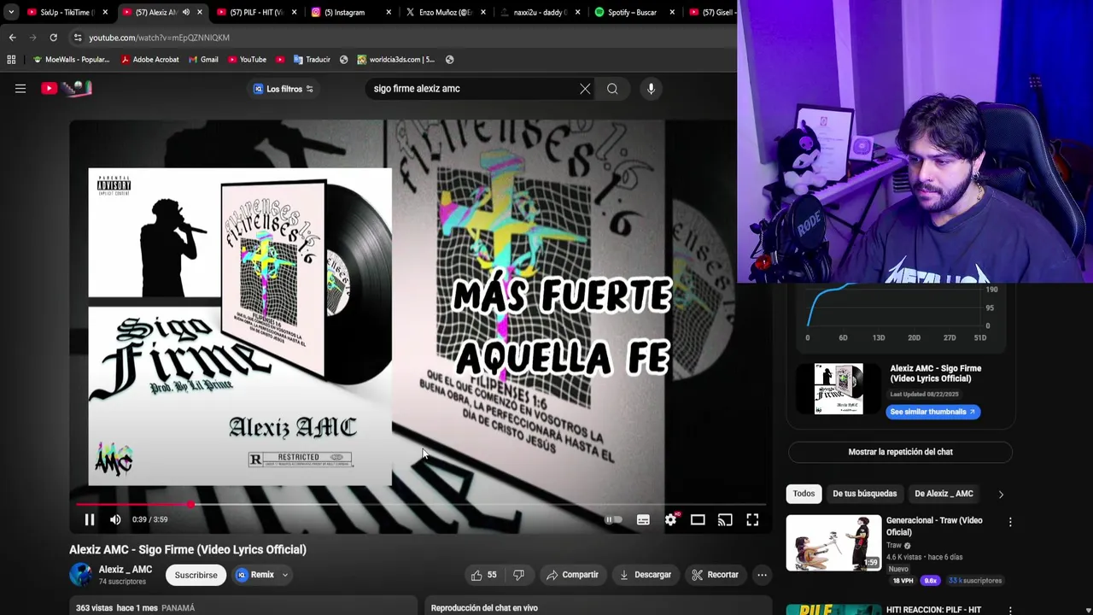The image size is (1093, 615).
Task: Open the tab search dropdown arrow
Action: coord(10,12)
